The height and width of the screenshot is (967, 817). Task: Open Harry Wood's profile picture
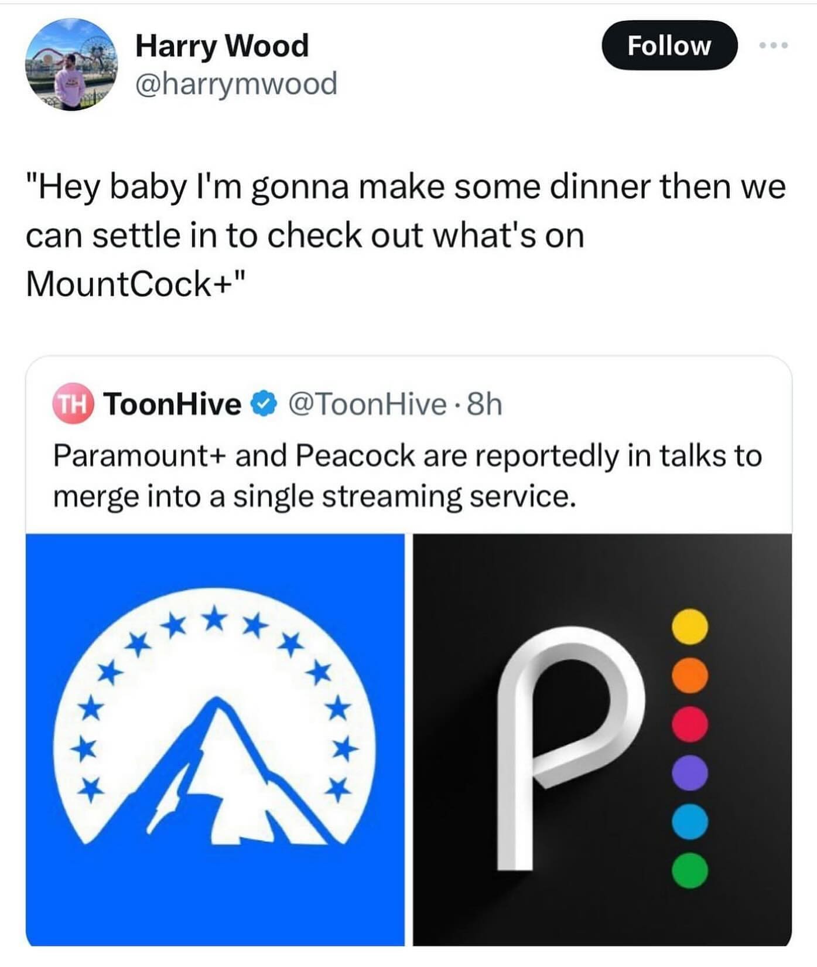pyautogui.click(x=71, y=64)
